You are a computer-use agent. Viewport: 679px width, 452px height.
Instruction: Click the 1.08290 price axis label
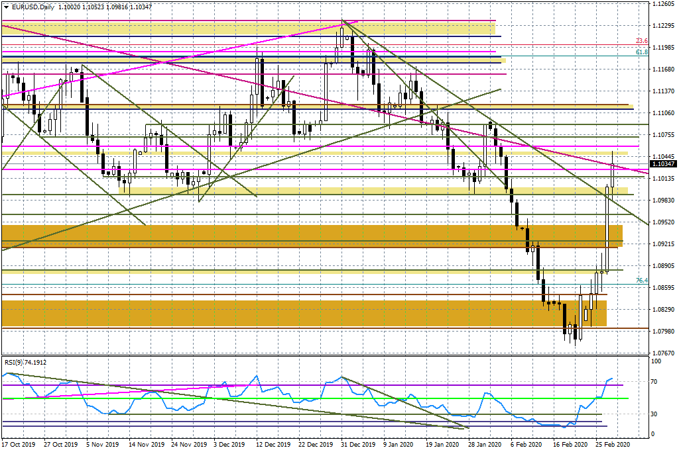click(x=663, y=310)
